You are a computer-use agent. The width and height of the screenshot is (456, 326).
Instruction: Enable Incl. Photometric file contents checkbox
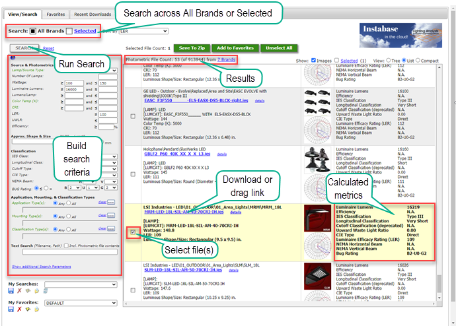[66, 245]
